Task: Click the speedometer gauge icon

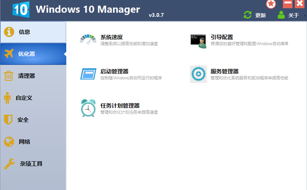Action: click(x=88, y=39)
